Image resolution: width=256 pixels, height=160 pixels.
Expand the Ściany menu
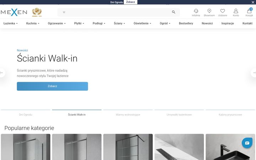[x=119, y=23]
